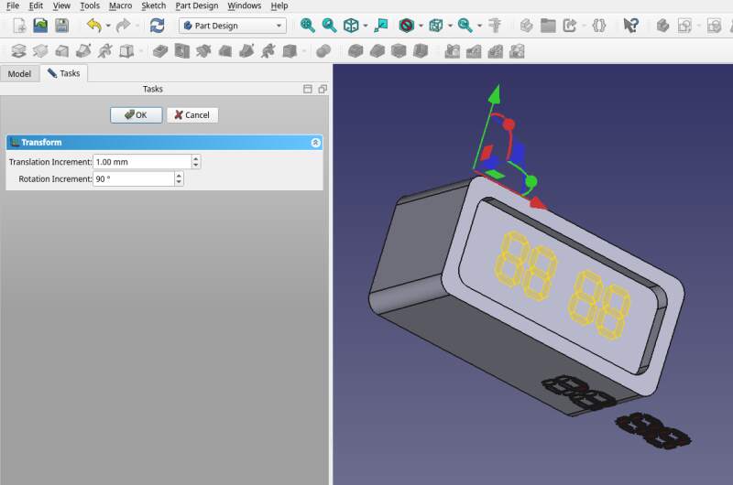The image size is (733, 485).
Task: Select the Tasks tab
Action: point(64,73)
